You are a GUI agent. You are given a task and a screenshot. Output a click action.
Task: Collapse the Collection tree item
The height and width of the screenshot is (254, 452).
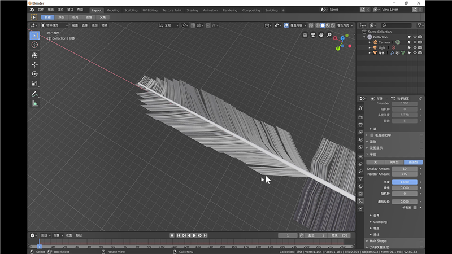(364, 37)
